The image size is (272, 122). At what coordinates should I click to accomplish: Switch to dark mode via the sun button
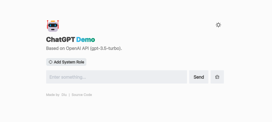pos(218,25)
